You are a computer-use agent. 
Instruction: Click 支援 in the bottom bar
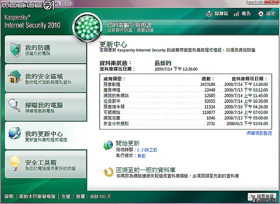coord(66,196)
